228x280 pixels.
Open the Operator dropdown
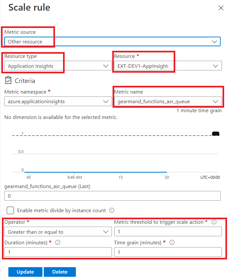(x=58, y=231)
